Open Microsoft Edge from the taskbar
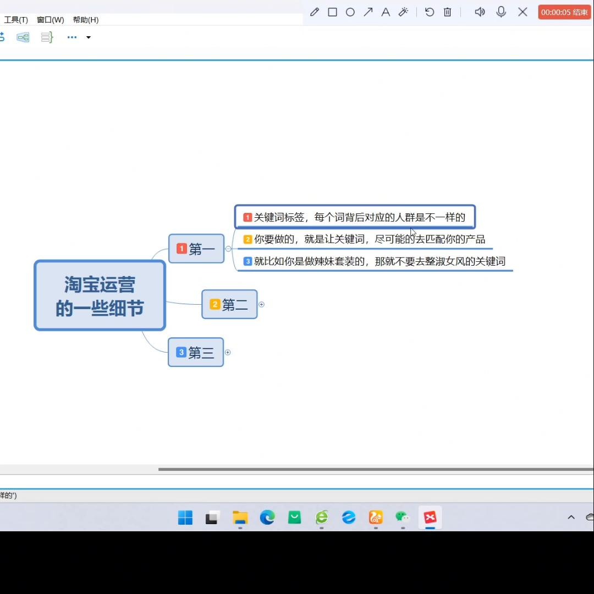This screenshot has width=594, height=594. tap(267, 518)
